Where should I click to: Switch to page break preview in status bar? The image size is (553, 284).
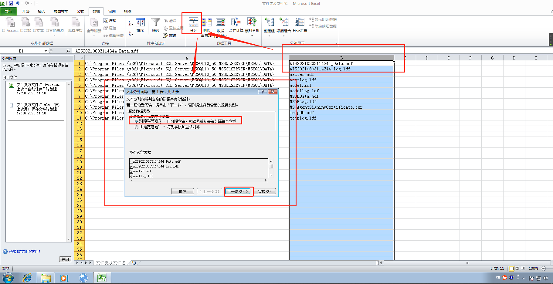(x=523, y=269)
